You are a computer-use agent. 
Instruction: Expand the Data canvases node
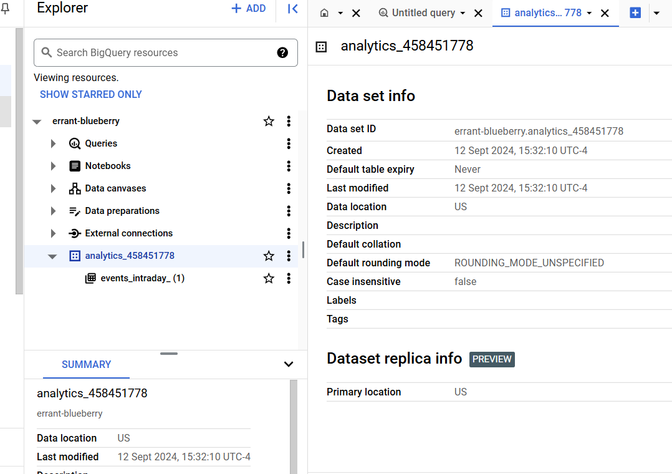pyautogui.click(x=53, y=188)
